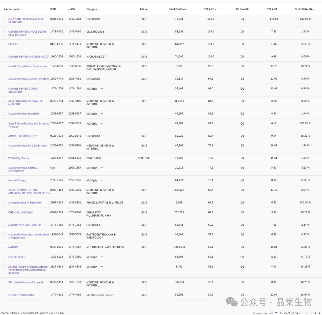Sort by 2025 JCI column arrow
The height and width of the screenshot is (315, 322).
point(279,9)
